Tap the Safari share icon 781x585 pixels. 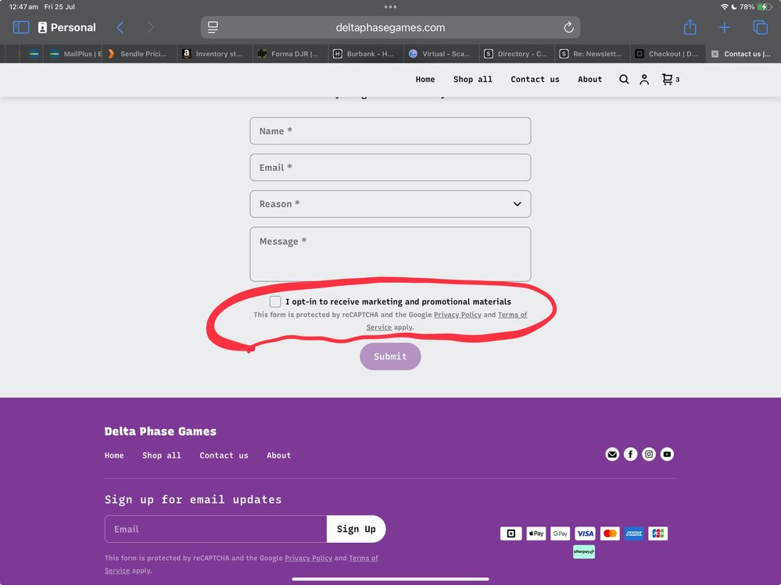690,27
